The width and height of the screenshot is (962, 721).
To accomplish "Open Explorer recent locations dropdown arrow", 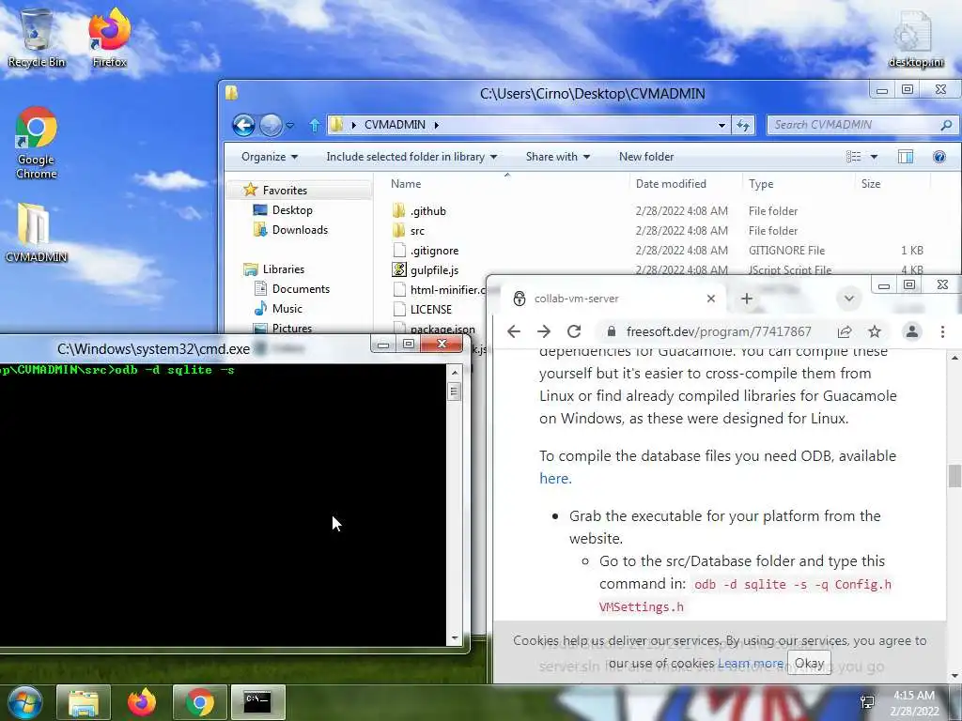I will click(x=290, y=125).
